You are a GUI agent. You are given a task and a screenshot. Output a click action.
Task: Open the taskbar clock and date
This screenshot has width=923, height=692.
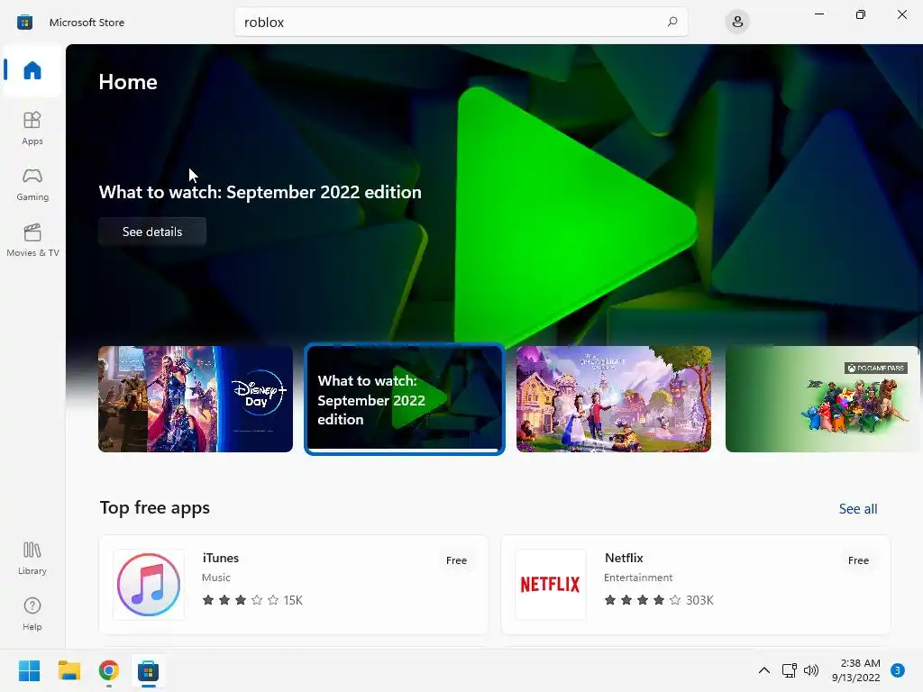point(856,670)
